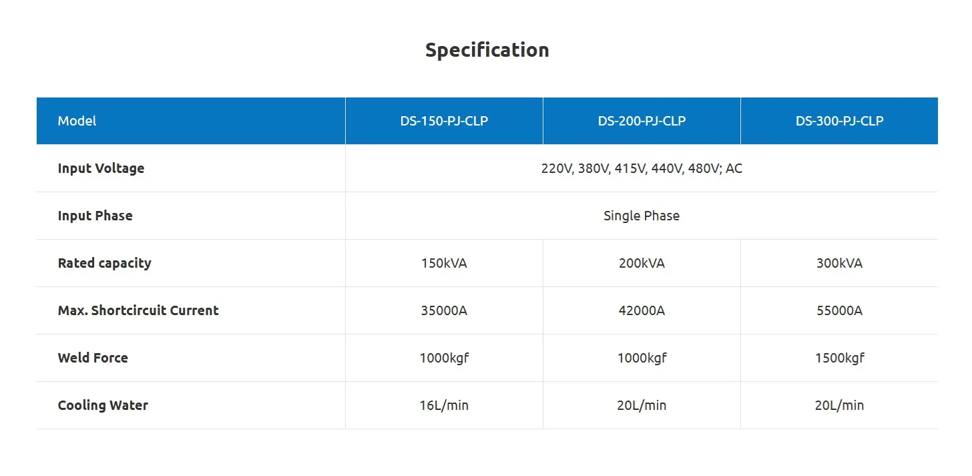Select the Model column header
The width and height of the screenshot is (972, 476).
pos(77,121)
